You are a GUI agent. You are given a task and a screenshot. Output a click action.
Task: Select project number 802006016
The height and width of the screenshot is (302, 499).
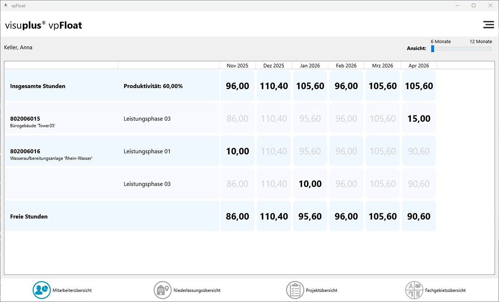25,151
